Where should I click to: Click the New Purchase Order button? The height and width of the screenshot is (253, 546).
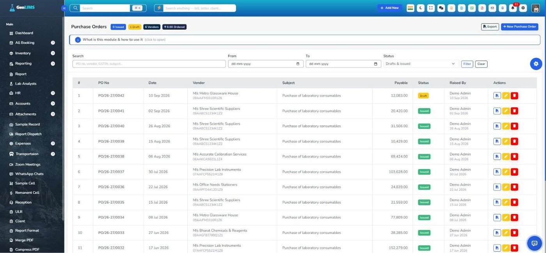click(x=519, y=27)
